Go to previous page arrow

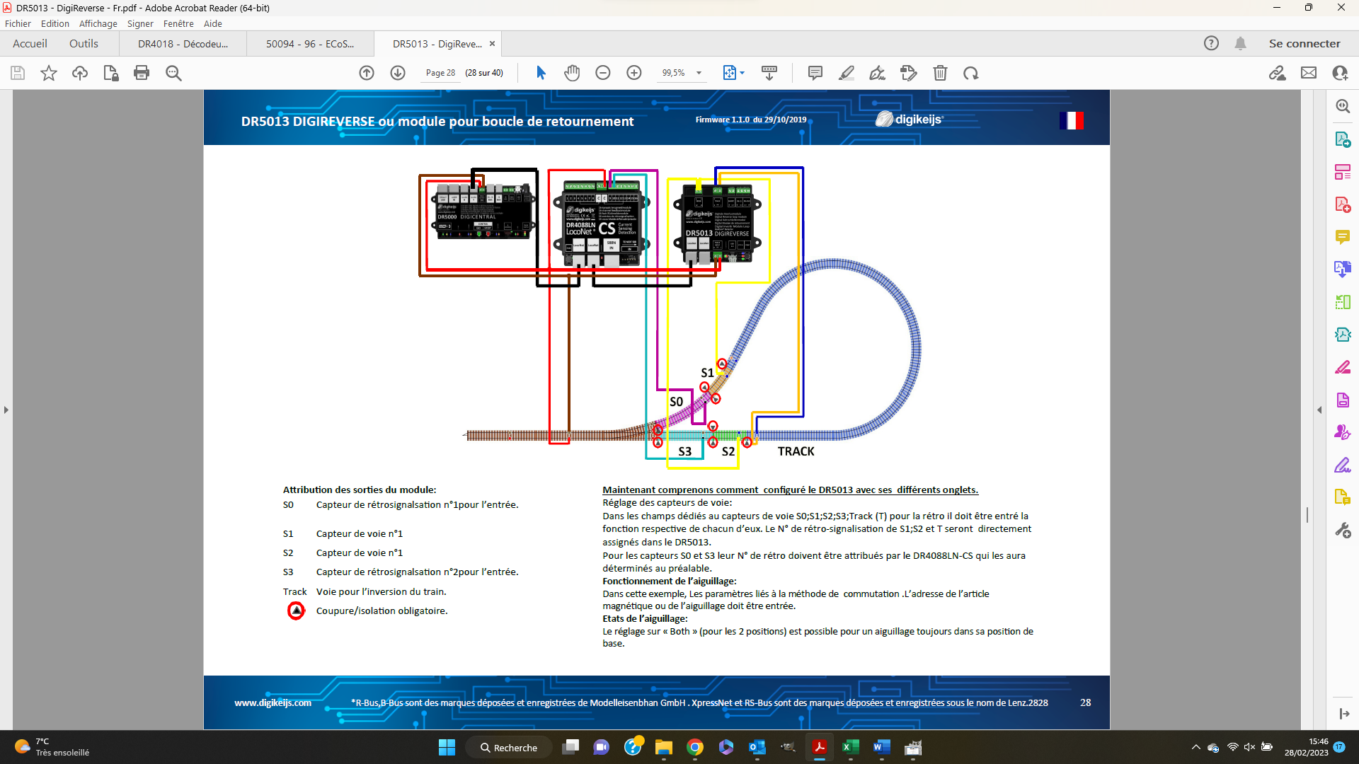coord(367,73)
